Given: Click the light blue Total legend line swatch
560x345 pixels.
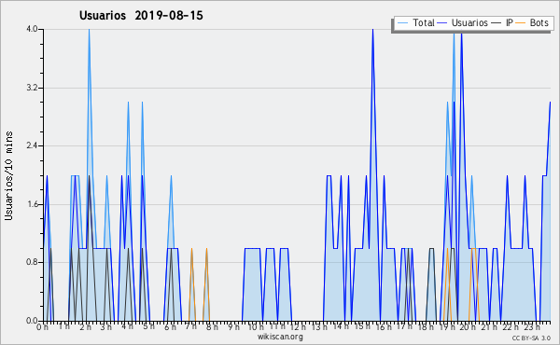Looking at the screenshot, I should pyautogui.click(x=402, y=23).
